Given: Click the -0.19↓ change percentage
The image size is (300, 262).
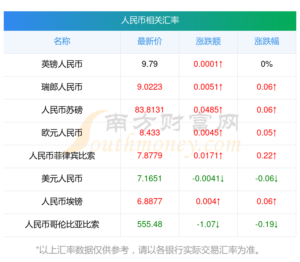Looking at the screenshot, I should tap(267, 224).
